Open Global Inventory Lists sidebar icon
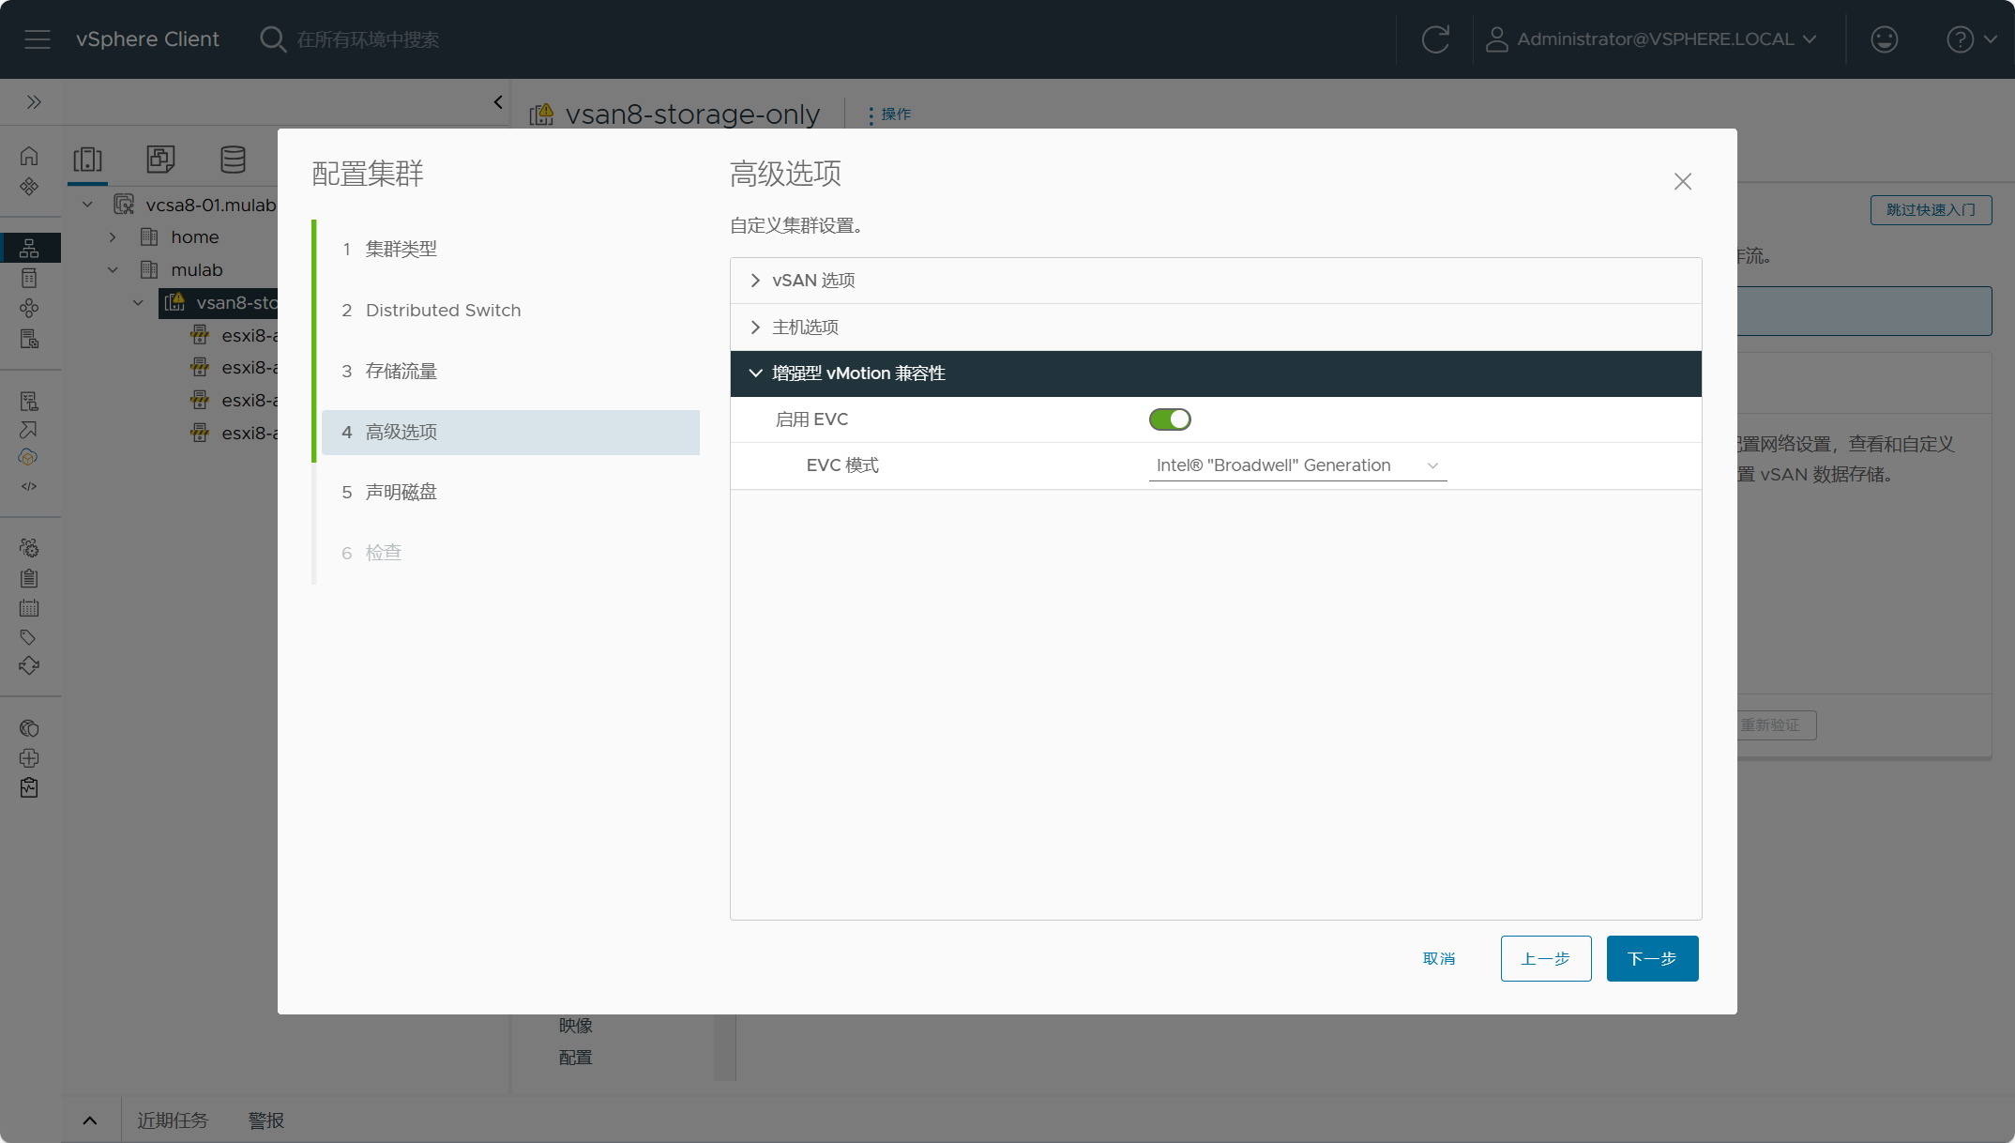This screenshot has height=1143, width=2015. 29,339
